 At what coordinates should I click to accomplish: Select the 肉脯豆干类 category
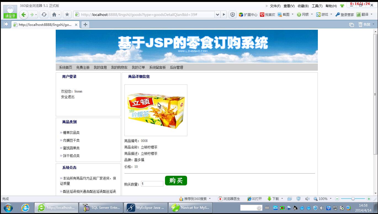tap(71, 140)
